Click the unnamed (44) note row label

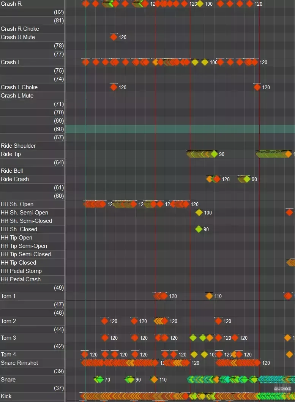[x=59, y=329]
